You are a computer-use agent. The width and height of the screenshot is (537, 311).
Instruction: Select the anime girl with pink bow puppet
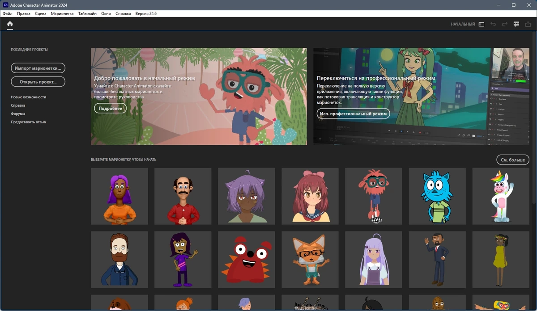point(310,196)
